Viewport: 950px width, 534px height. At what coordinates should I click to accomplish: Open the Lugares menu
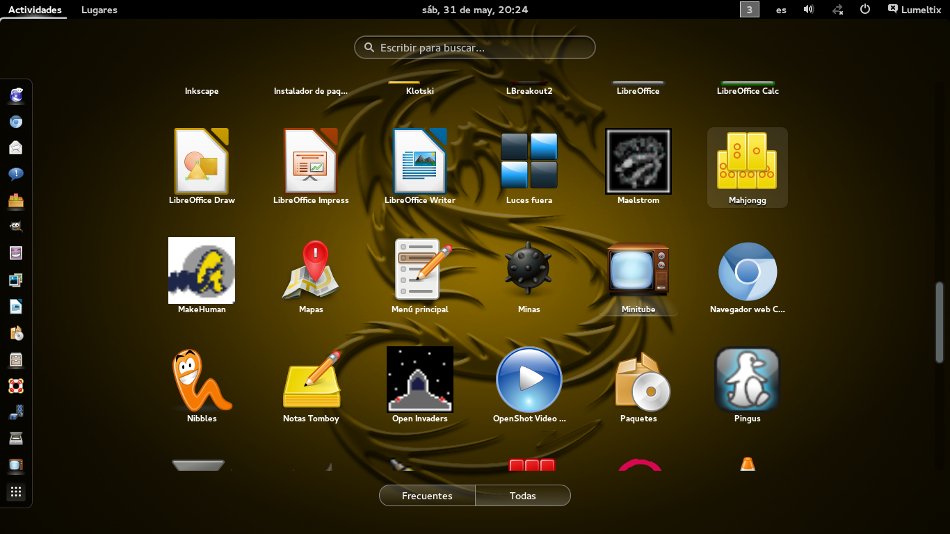(99, 10)
